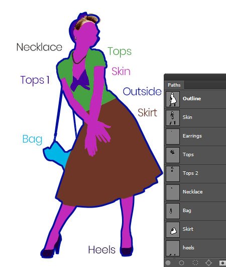Click the 'Skirt' path name in panel
The height and width of the screenshot is (267, 226).
click(188, 229)
